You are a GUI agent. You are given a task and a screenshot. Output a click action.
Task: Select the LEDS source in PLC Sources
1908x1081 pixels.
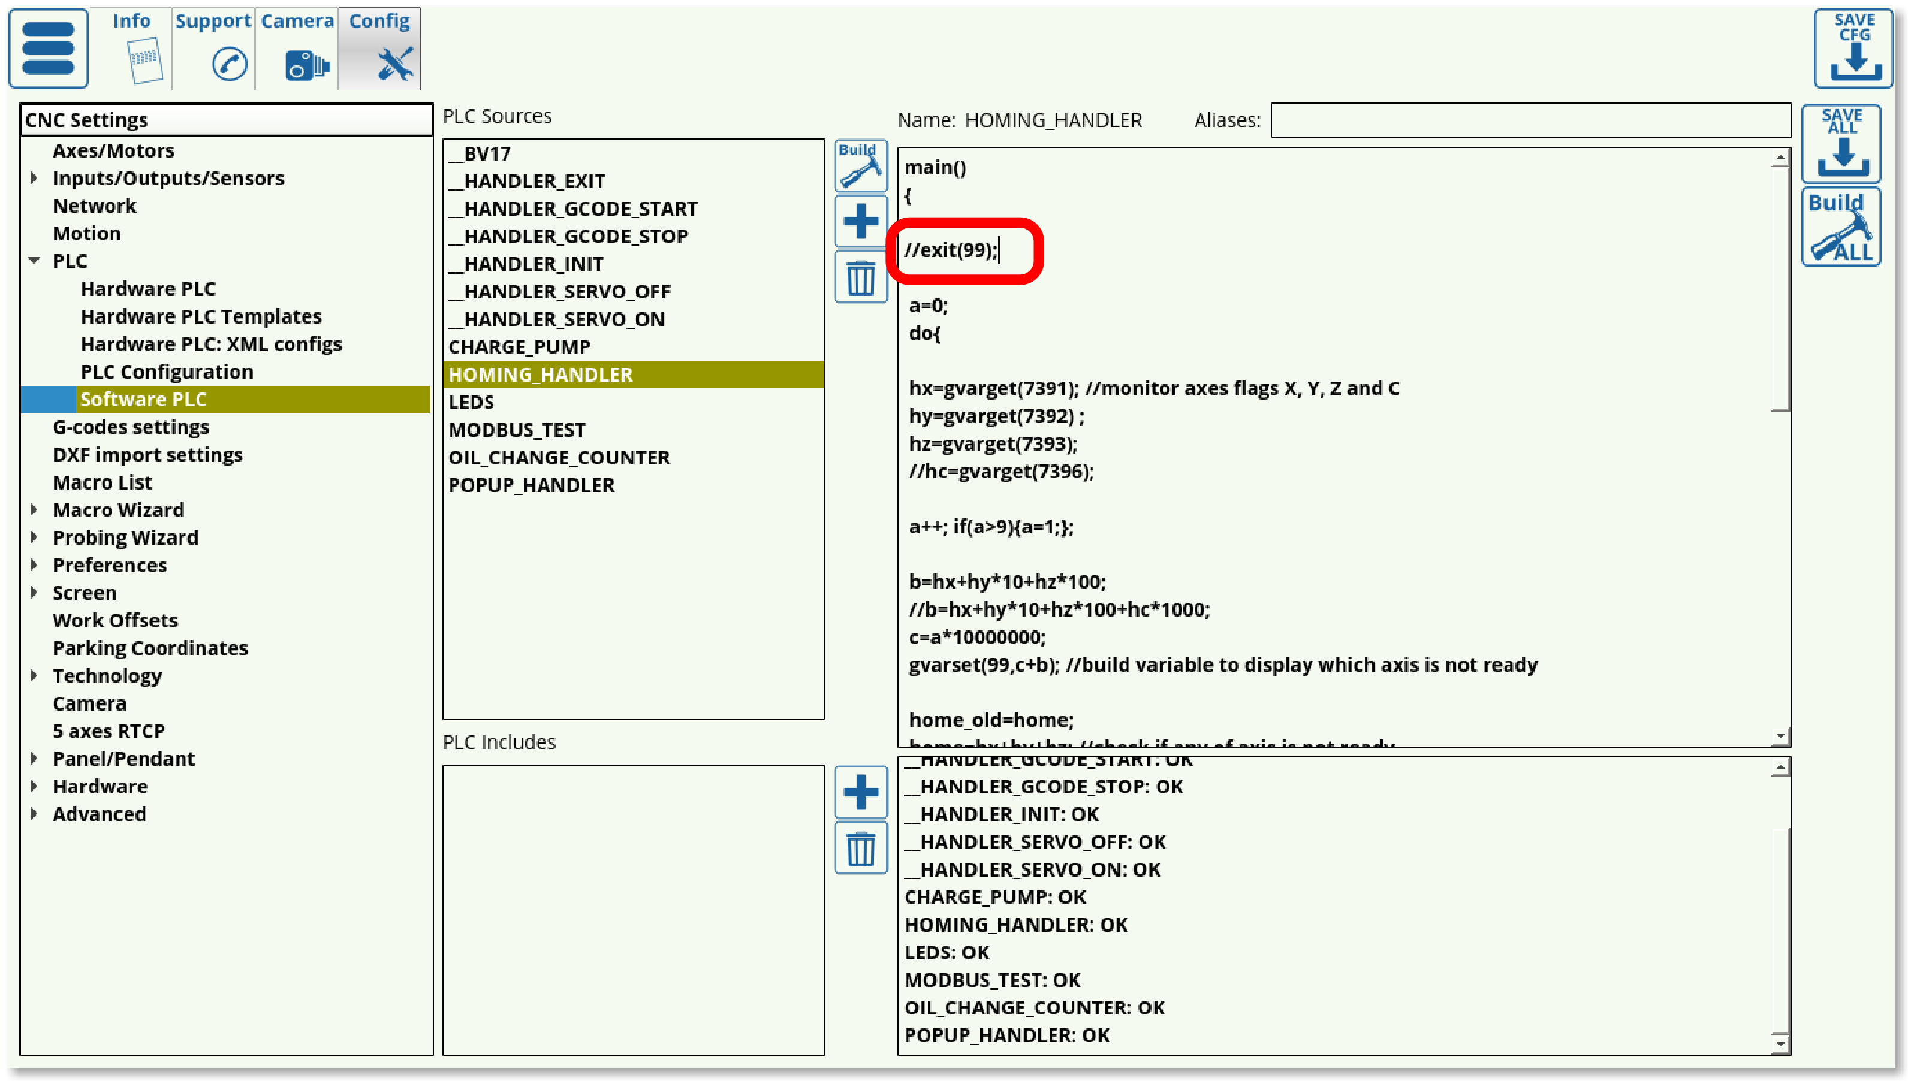click(x=471, y=403)
